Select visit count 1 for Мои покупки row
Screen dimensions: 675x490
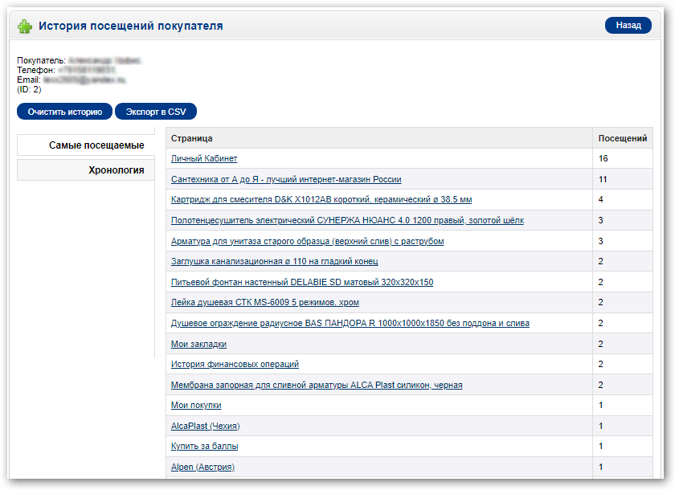coord(600,405)
